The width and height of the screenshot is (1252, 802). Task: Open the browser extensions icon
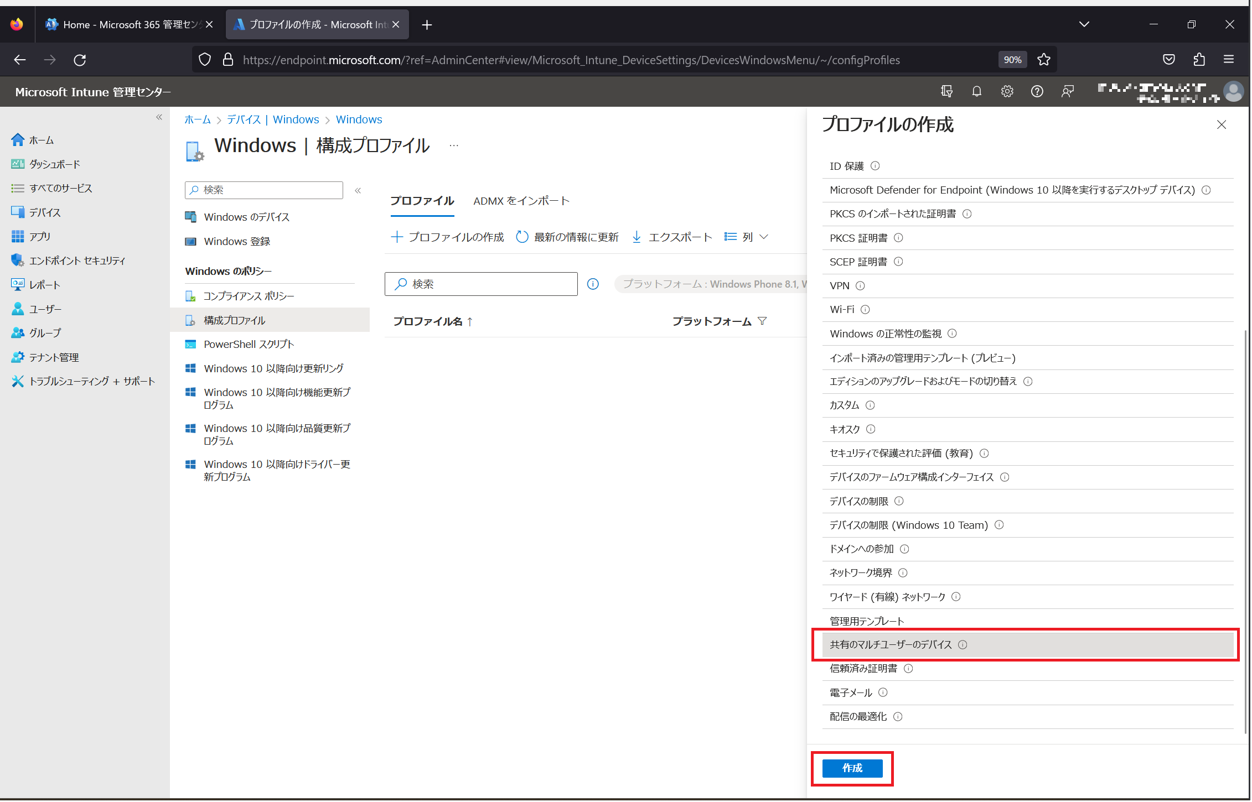[1199, 60]
